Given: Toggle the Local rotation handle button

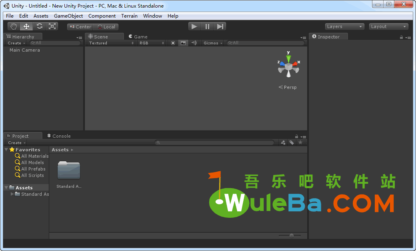Looking at the screenshot, I should [106, 27].
